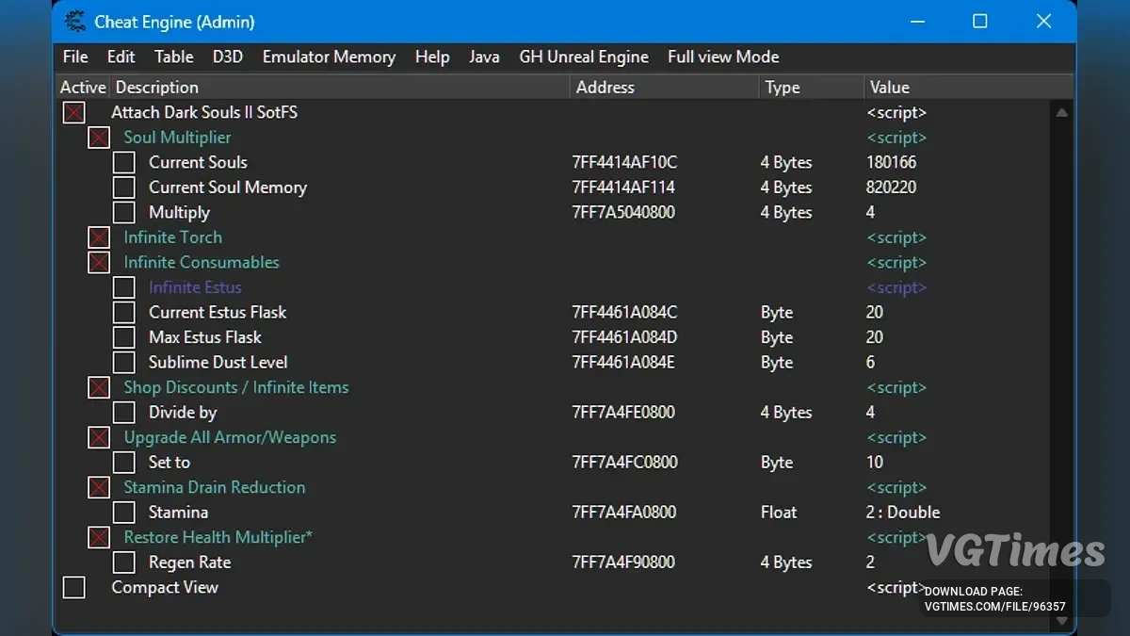Click the Cheat Engine logo icon
This screenshot has height=636, width=1130.
pyautogui.click(x=74, y=21)
